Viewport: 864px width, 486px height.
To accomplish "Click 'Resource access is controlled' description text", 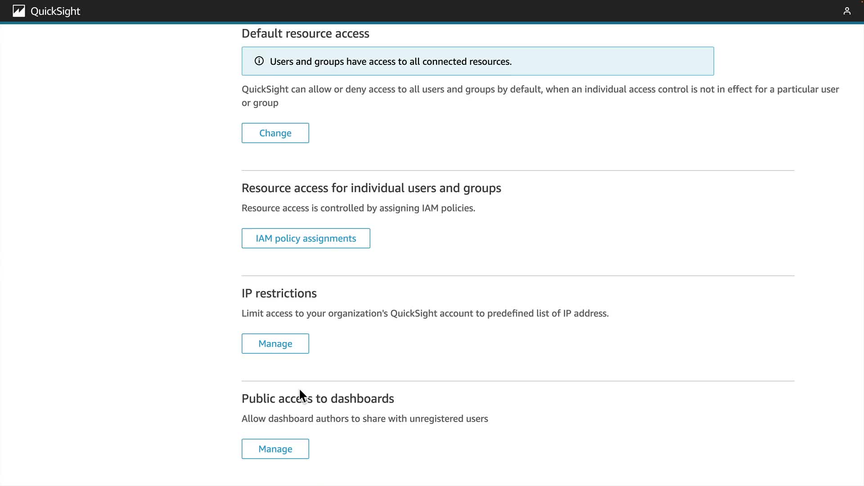I will [358, 208].
